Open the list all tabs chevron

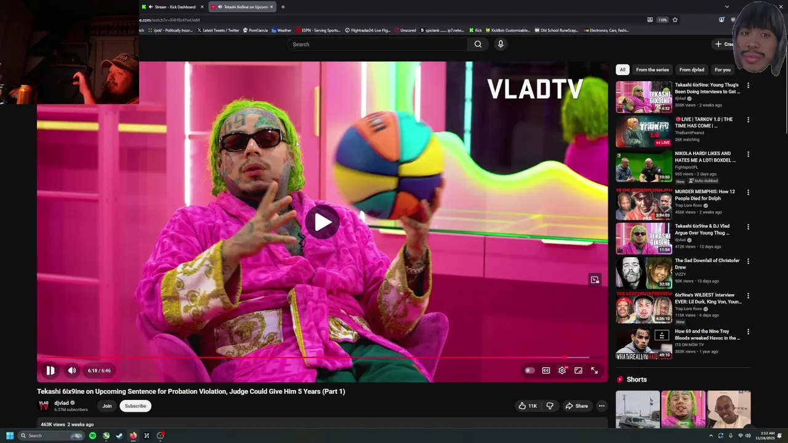click(727, 7)
